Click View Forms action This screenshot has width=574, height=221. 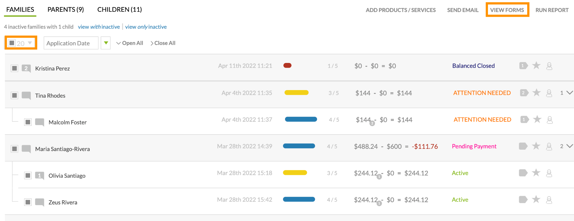pyautogui.click(x=507, y=10)
